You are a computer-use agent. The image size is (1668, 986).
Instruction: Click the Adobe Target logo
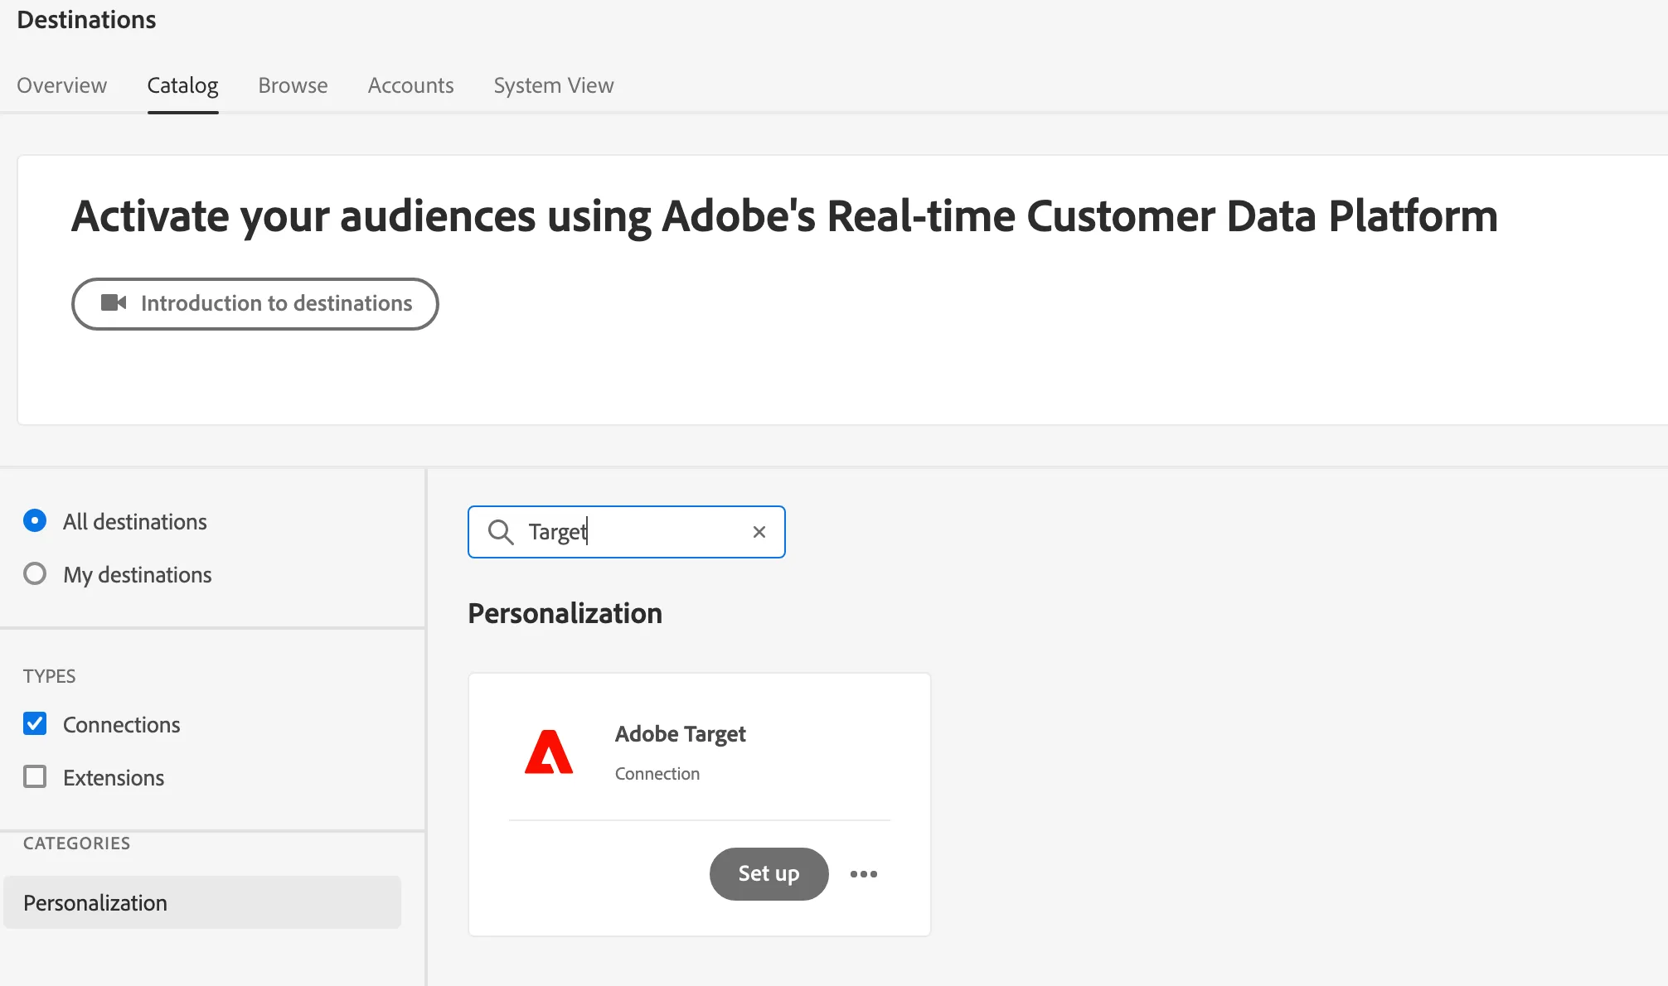click(549, 752)
